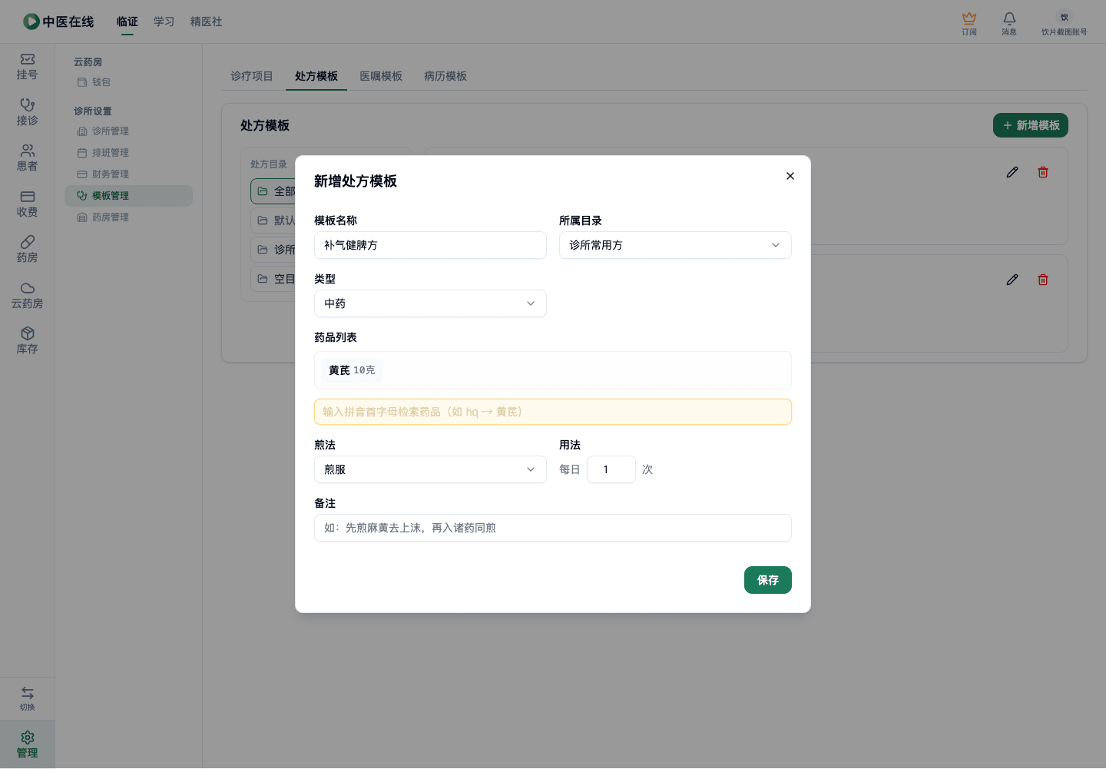Select the 默认 folder in 处方目录
This screenshot has height=769, width=1106.
pos(273,220)
